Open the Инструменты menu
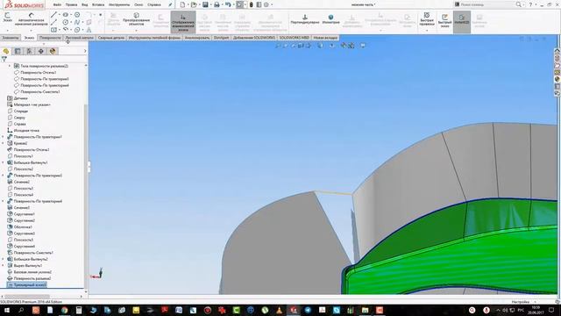561x316 pixels. point(119,4)
